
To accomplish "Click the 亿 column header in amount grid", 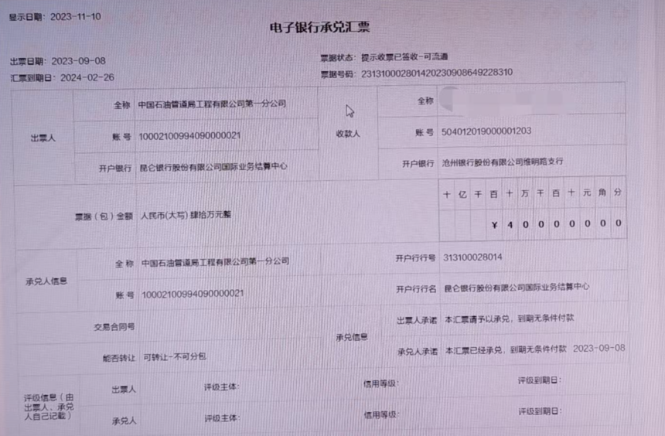I will (x=462, y=194).
